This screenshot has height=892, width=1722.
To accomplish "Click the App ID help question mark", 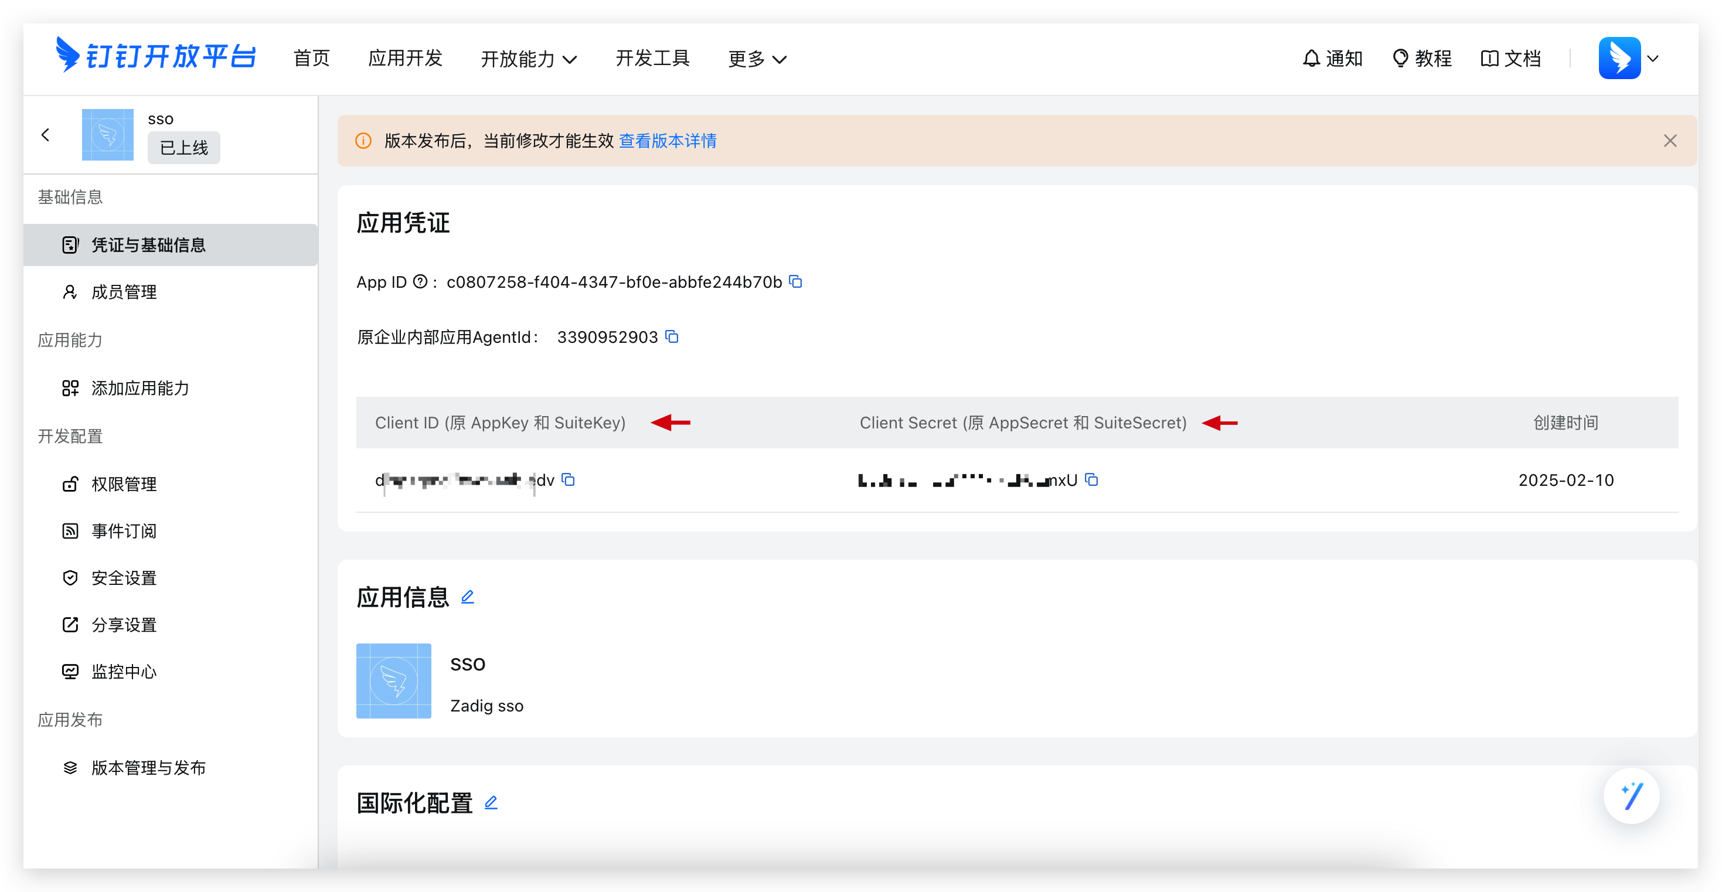I will pyautogui.click(x=420, y=281).
